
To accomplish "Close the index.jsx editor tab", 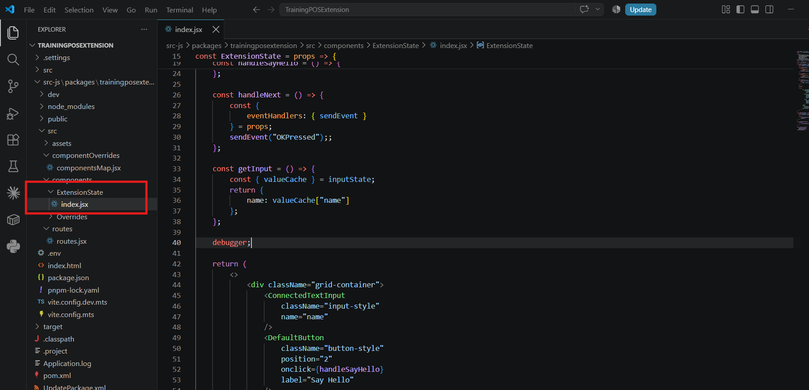I will [216, 29].
